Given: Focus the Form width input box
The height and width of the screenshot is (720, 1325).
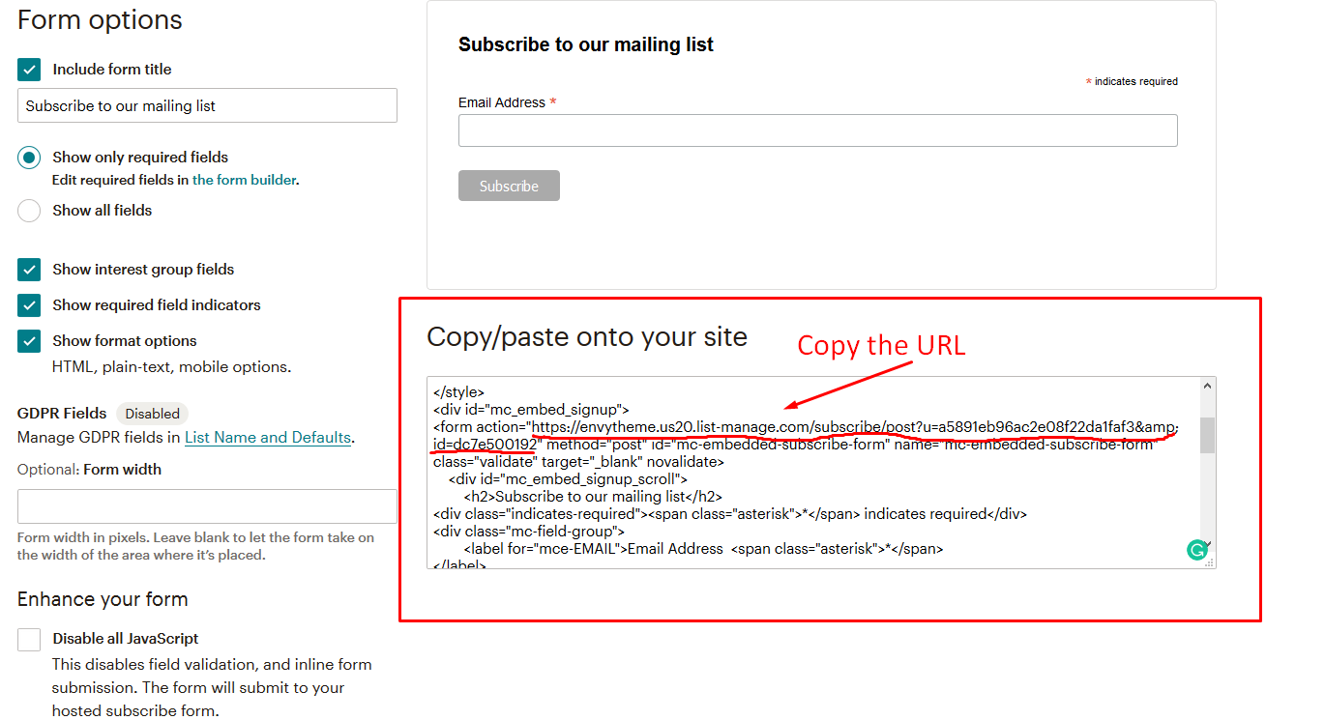Looking at the screenshot, I should point(207,506).
